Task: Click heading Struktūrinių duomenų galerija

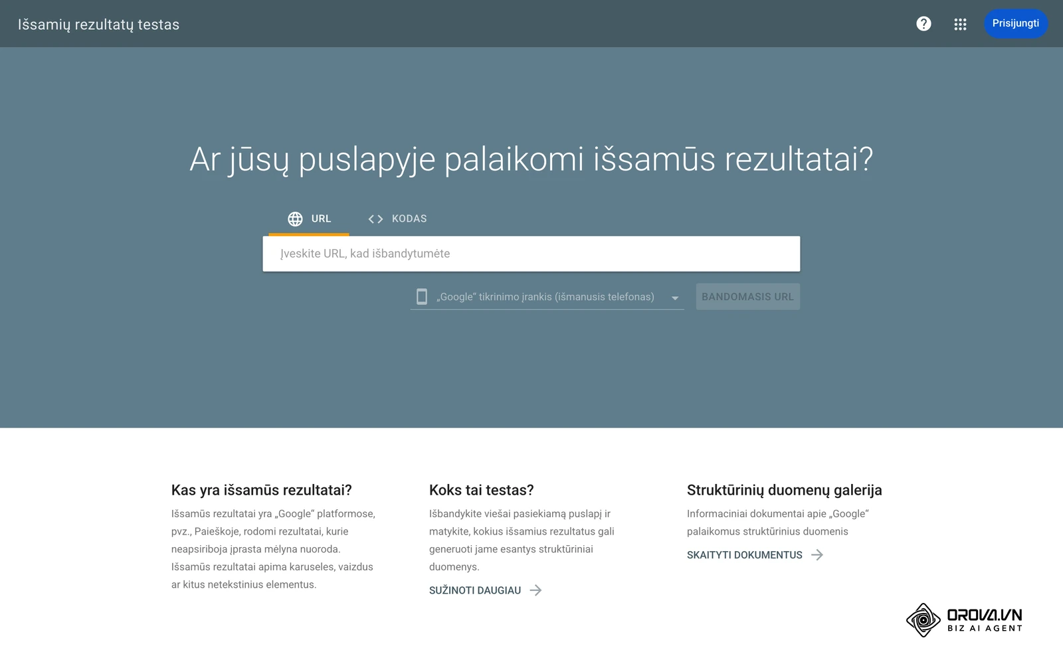Action: pyautogui.click(x=785, y=490)
